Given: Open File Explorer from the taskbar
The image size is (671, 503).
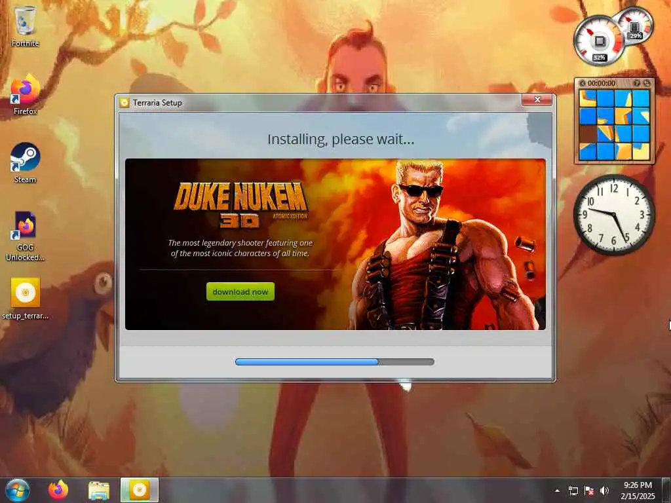Looking at the screenshot, I should [99, 491].
